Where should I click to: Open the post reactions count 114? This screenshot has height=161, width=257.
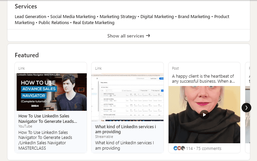pos(189,148)
